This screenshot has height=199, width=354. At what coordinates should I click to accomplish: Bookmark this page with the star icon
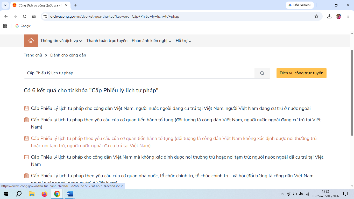[x=316, y=16]
